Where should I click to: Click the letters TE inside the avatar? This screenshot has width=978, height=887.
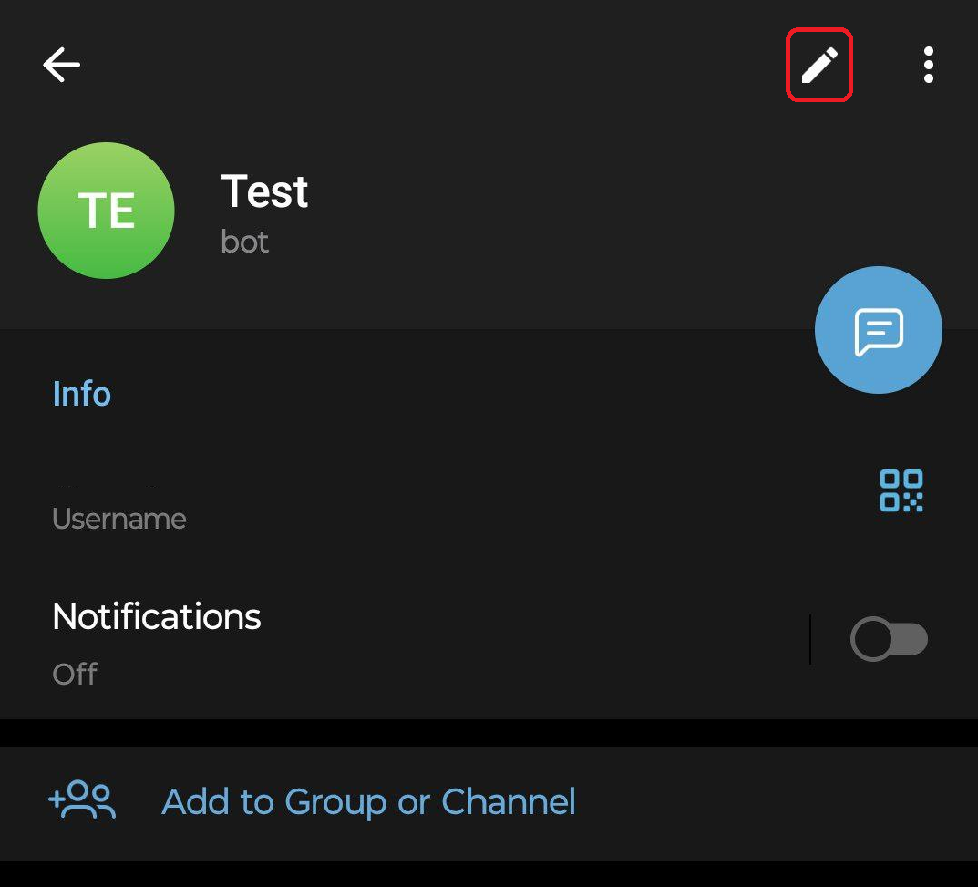107,211
